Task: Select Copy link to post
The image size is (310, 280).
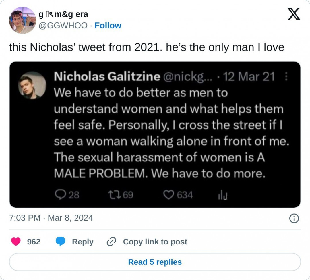Action: [155, 242]
